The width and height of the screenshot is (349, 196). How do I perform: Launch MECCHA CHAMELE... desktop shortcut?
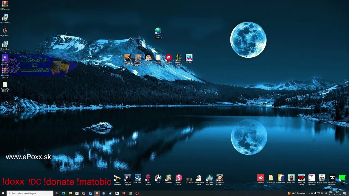[138, 60]
